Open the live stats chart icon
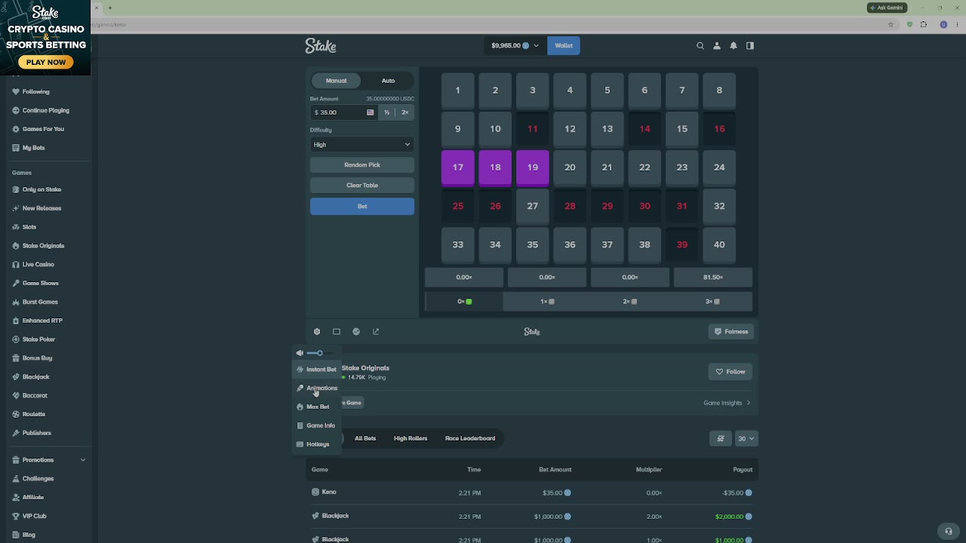Image resolution: width=966 pixels, height=543 pixels. 356,332
